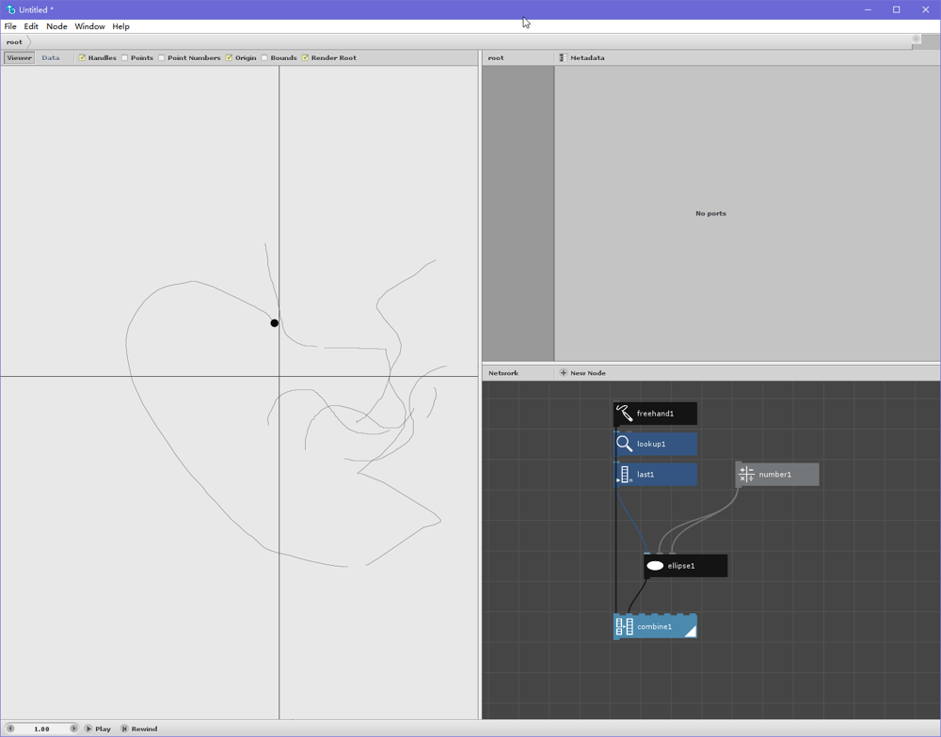Open the Window menu
941x737 pixels.
[x=89, y=26]
